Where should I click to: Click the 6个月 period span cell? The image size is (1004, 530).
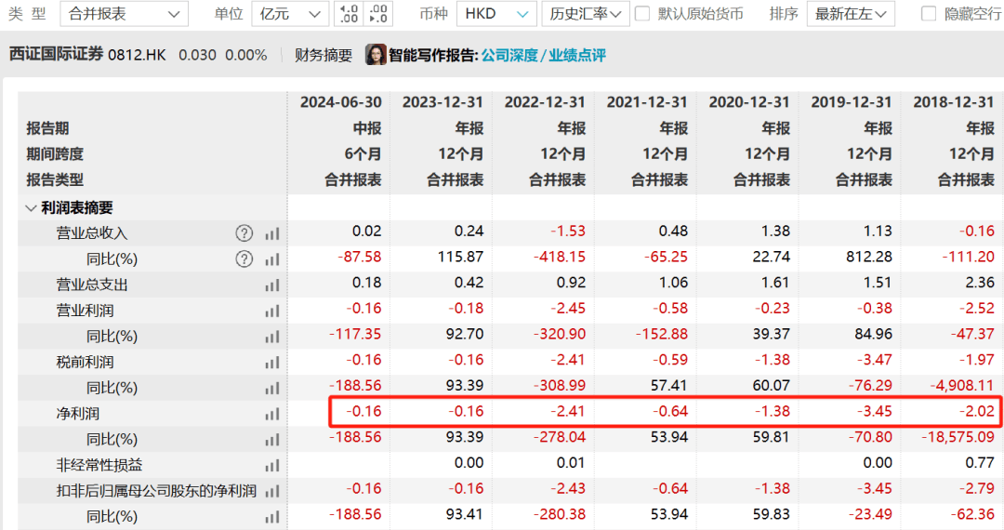363,154
